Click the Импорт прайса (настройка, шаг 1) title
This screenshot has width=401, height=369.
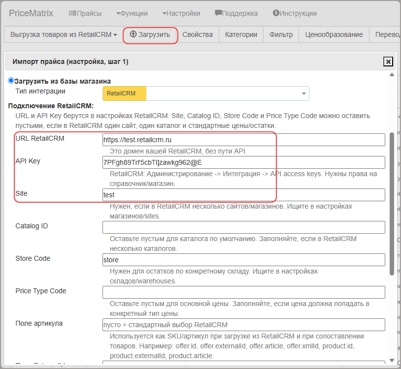point(70,61)
